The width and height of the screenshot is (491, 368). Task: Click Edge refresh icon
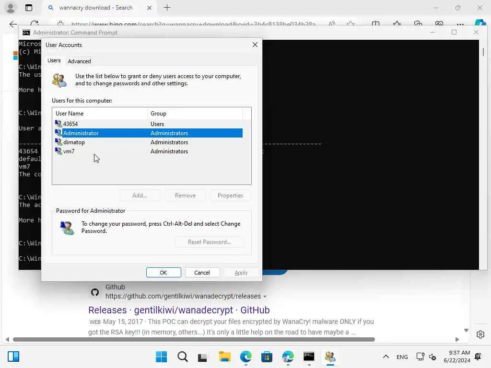point(35,23)
